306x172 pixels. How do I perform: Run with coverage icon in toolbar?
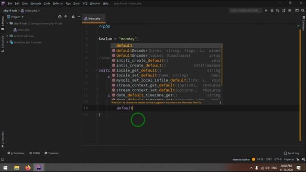(x=278, y=11)
